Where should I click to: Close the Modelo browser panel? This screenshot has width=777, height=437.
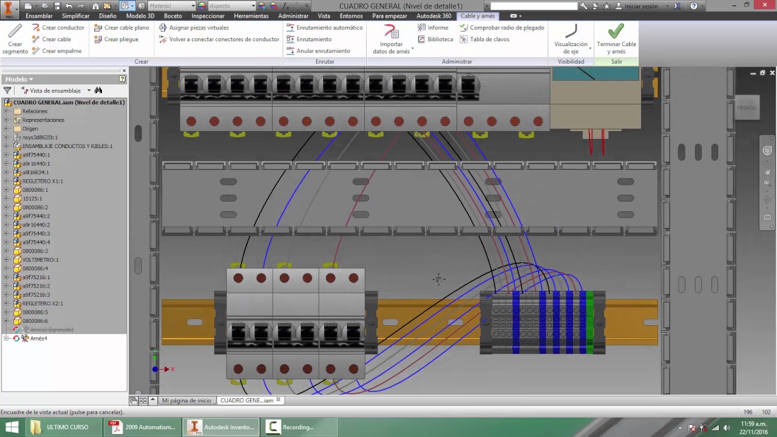124,71
